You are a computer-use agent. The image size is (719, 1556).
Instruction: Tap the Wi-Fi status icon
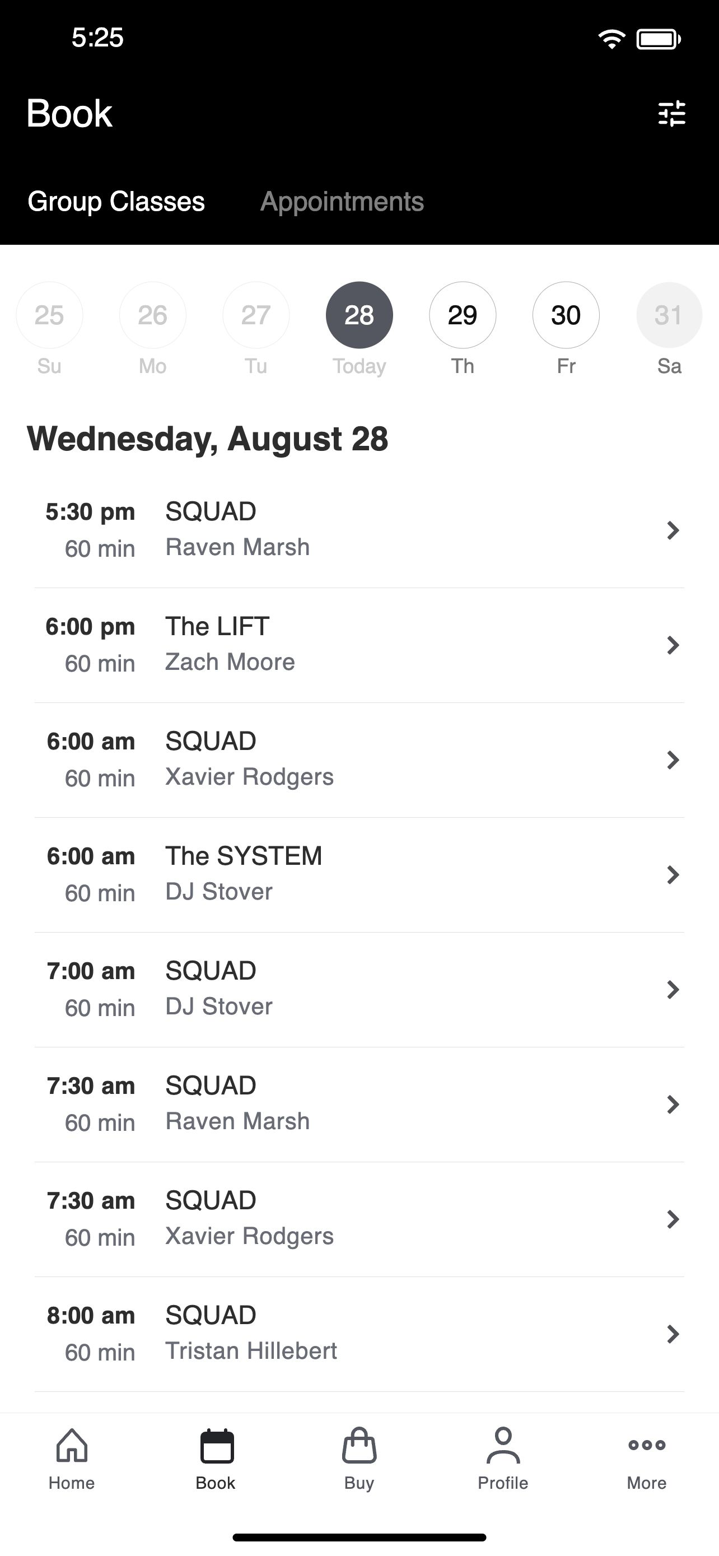click(611, 39)
